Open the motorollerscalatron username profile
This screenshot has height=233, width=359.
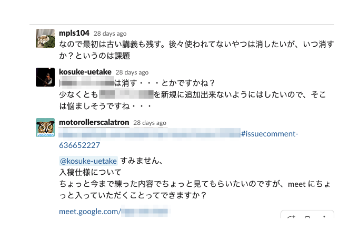[94, 122]
